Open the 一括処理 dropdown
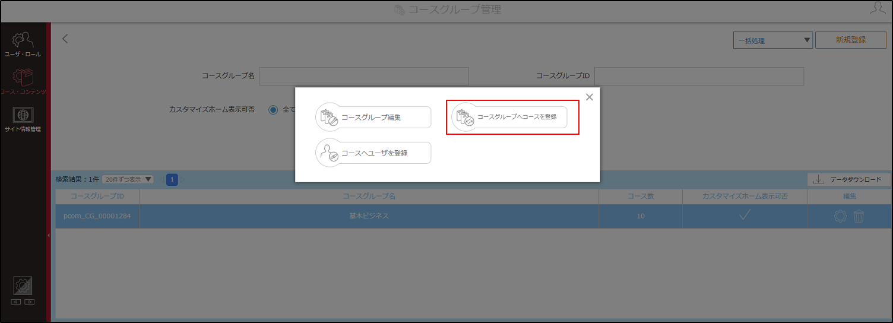Screen dimensions: 893x323 [x=773, y=40]
